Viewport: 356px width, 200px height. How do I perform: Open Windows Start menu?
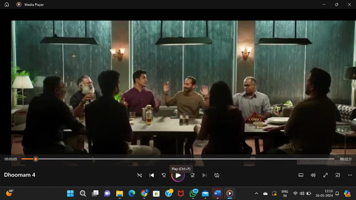point(71,193)
